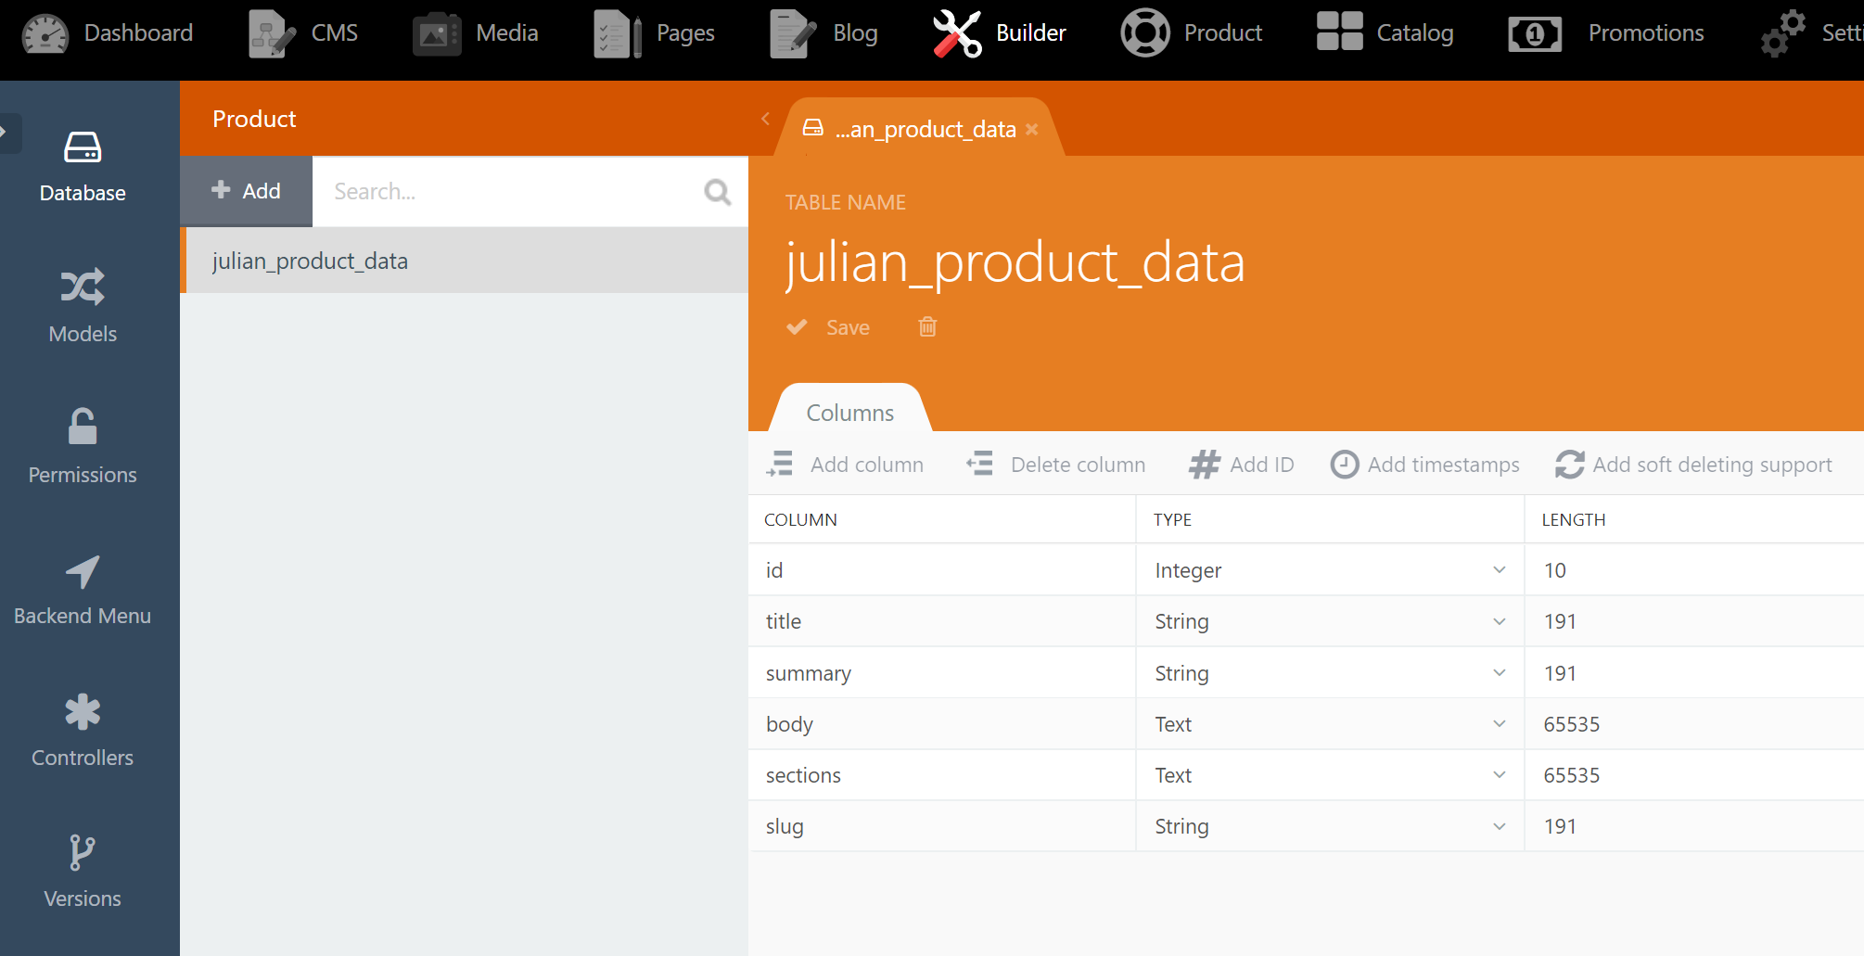The width and height of the screenshot is (1864, 956).
Task: Open the Models section icon
Action: tap(83, 287)
